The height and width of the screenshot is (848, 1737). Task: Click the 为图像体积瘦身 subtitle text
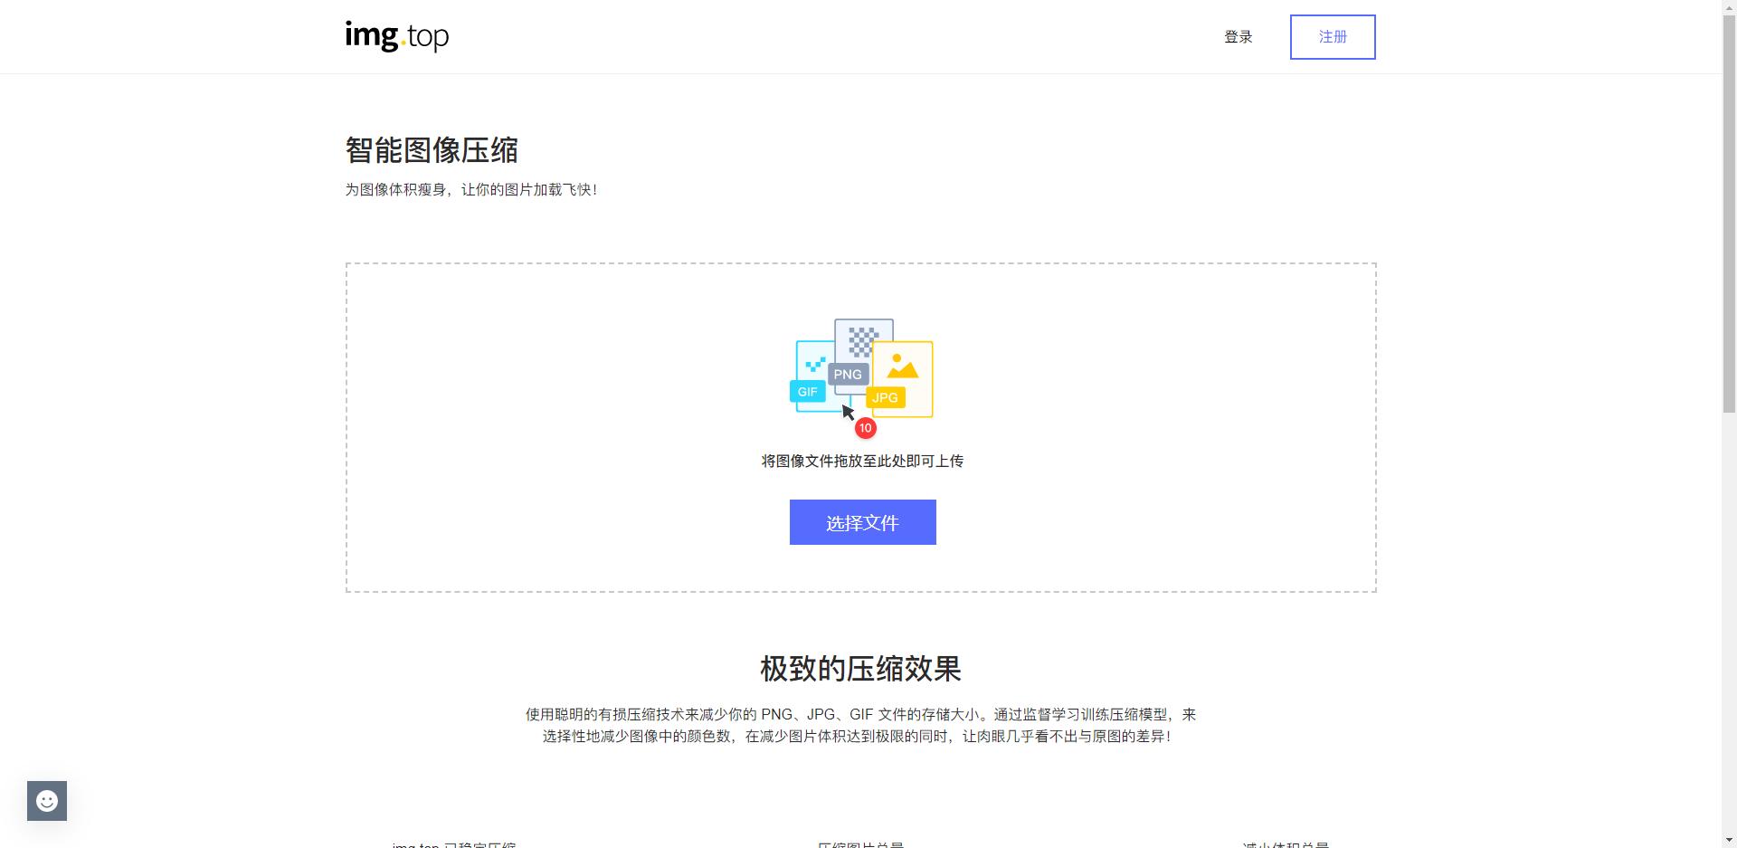coord(470,189)
